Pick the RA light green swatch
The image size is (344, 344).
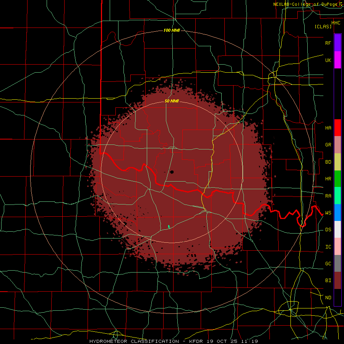(x=338, y=196)
